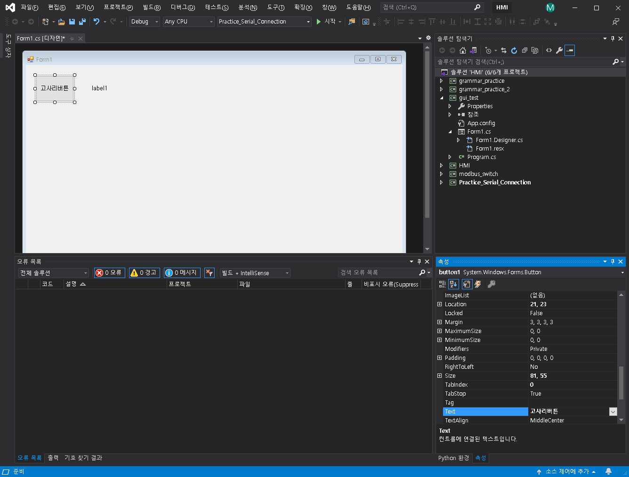The image size is (629, 477).
Task: Open the 전체 솔루션 scope dropdown
Action: pos(54,273)
